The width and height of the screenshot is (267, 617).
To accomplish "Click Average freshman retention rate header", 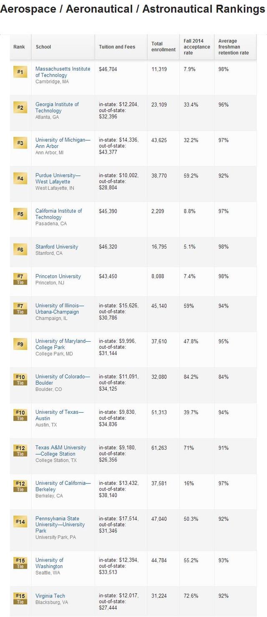I will [x=233, y=47].
